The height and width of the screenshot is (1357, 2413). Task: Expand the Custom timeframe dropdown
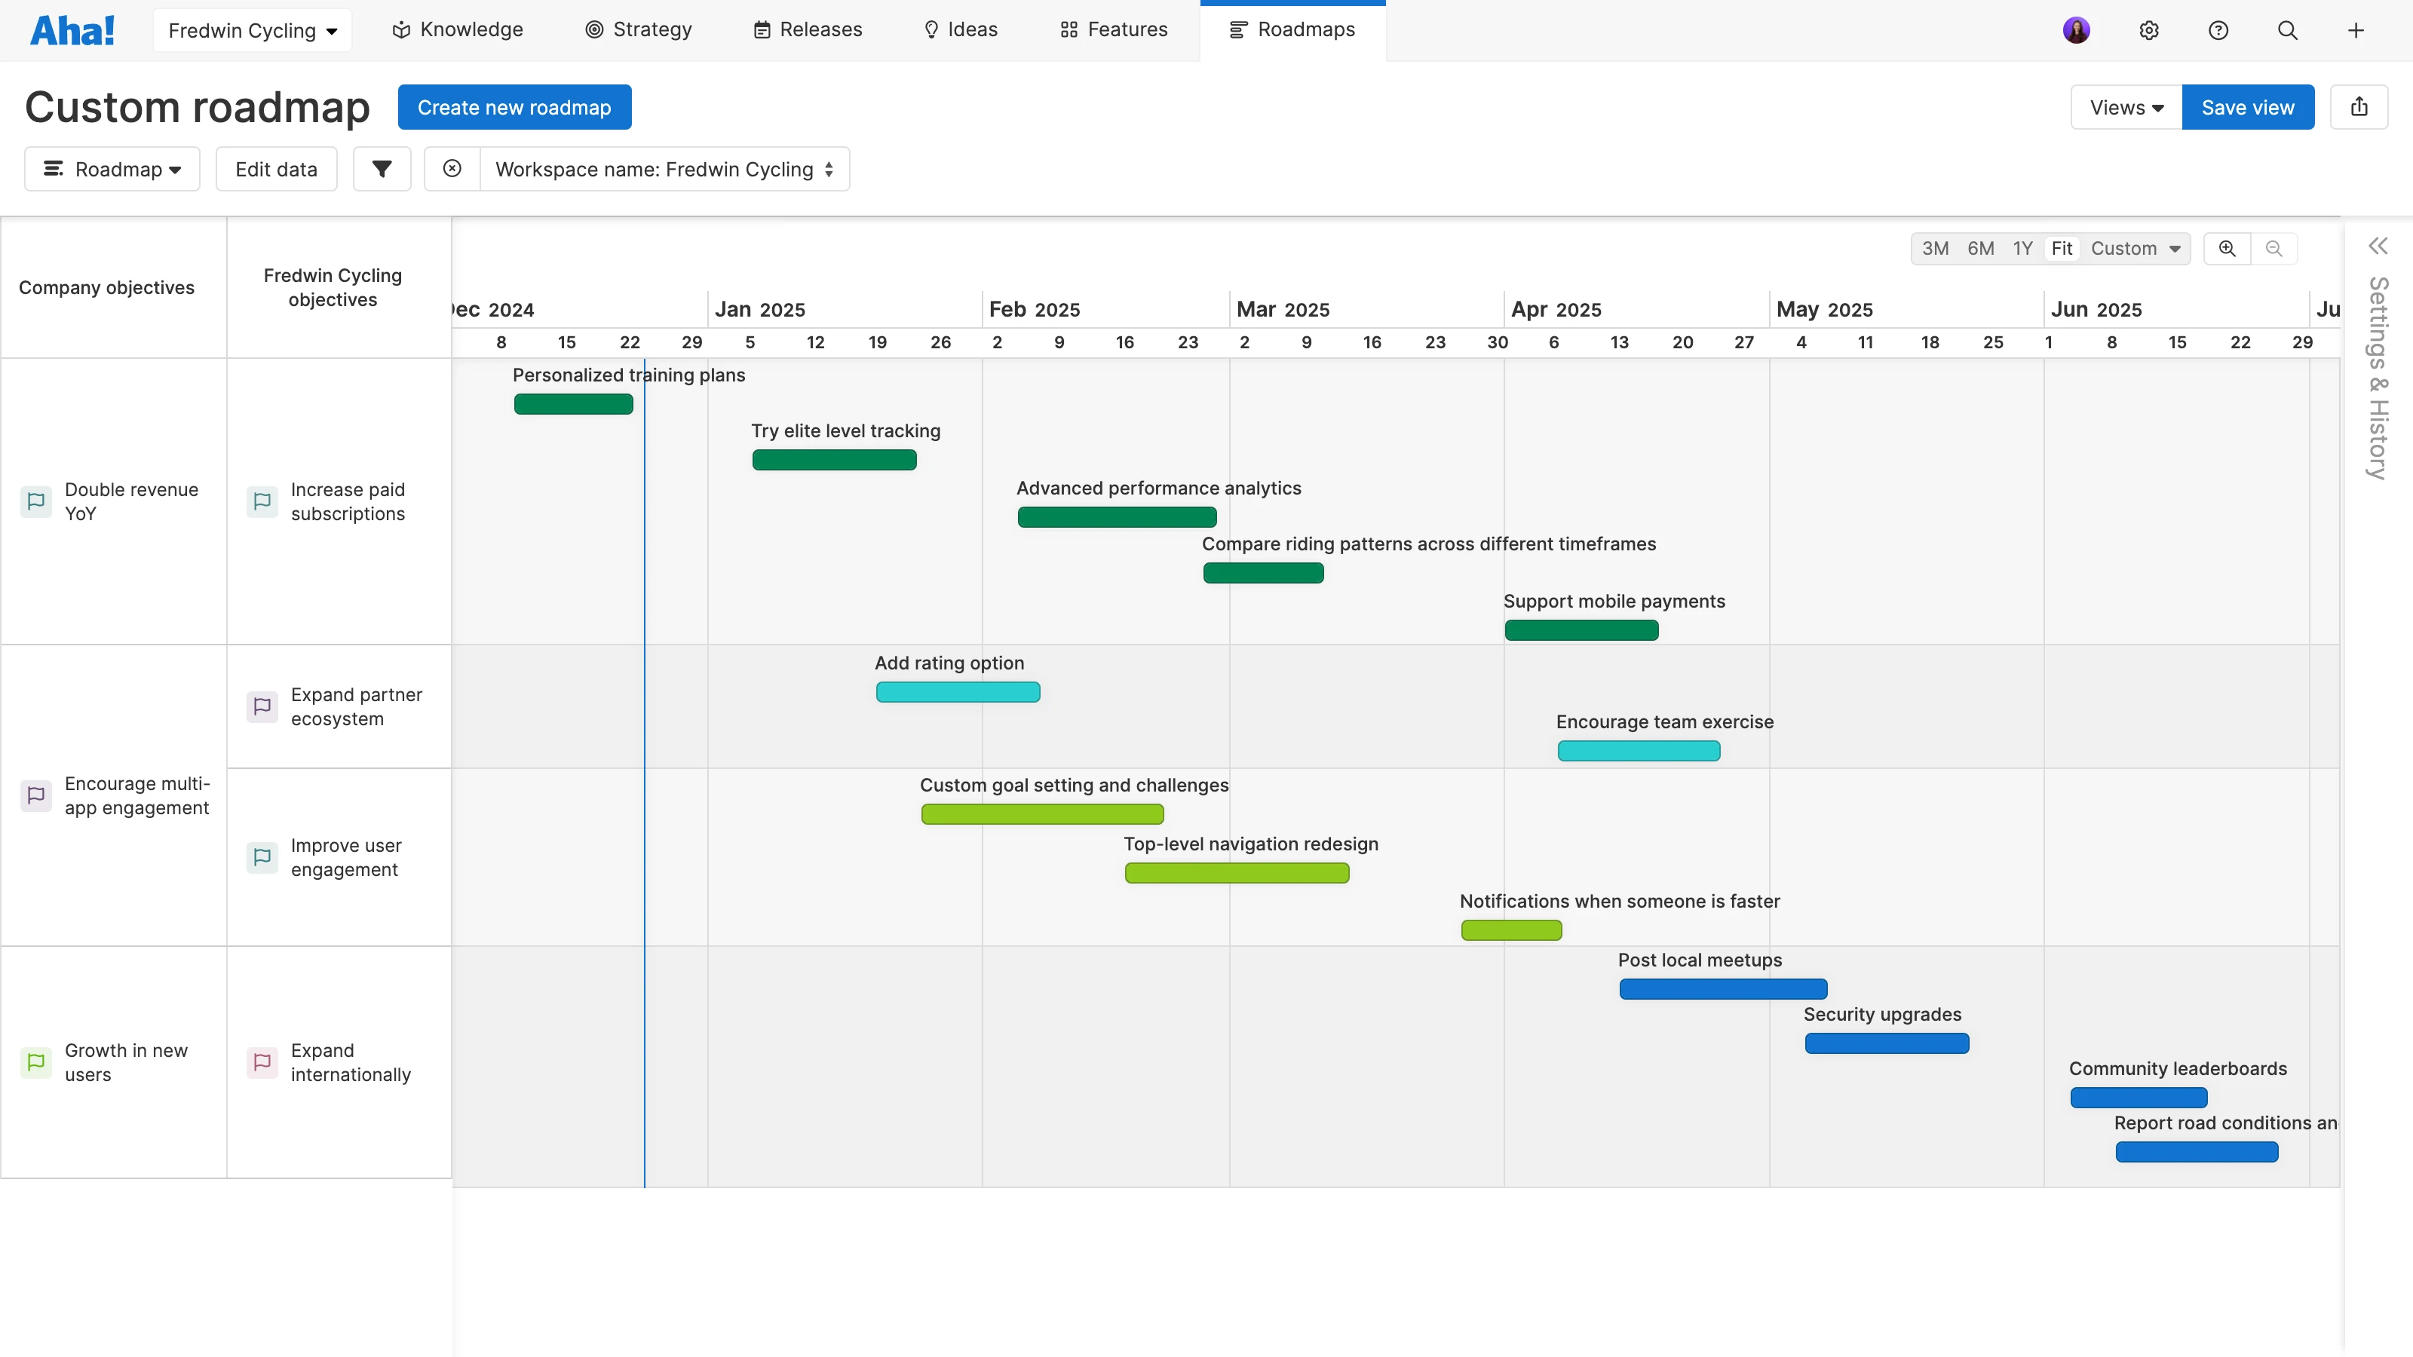(2136, 248)
